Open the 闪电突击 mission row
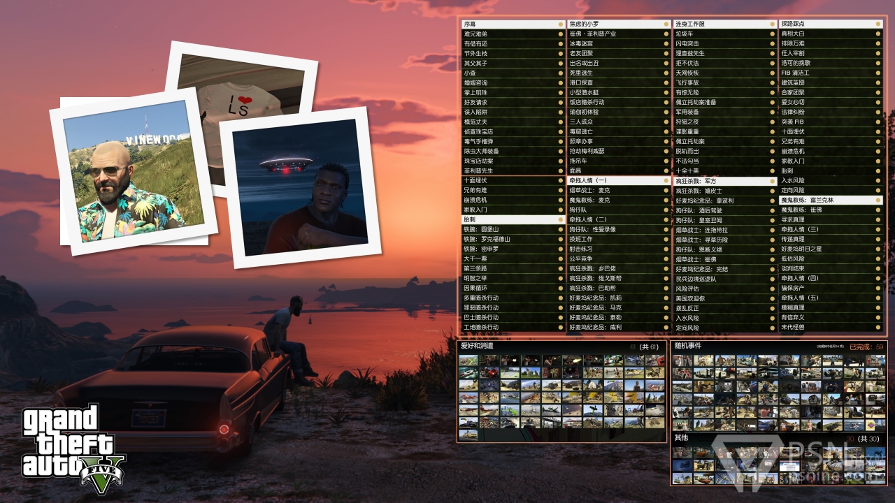 (724, 43)
